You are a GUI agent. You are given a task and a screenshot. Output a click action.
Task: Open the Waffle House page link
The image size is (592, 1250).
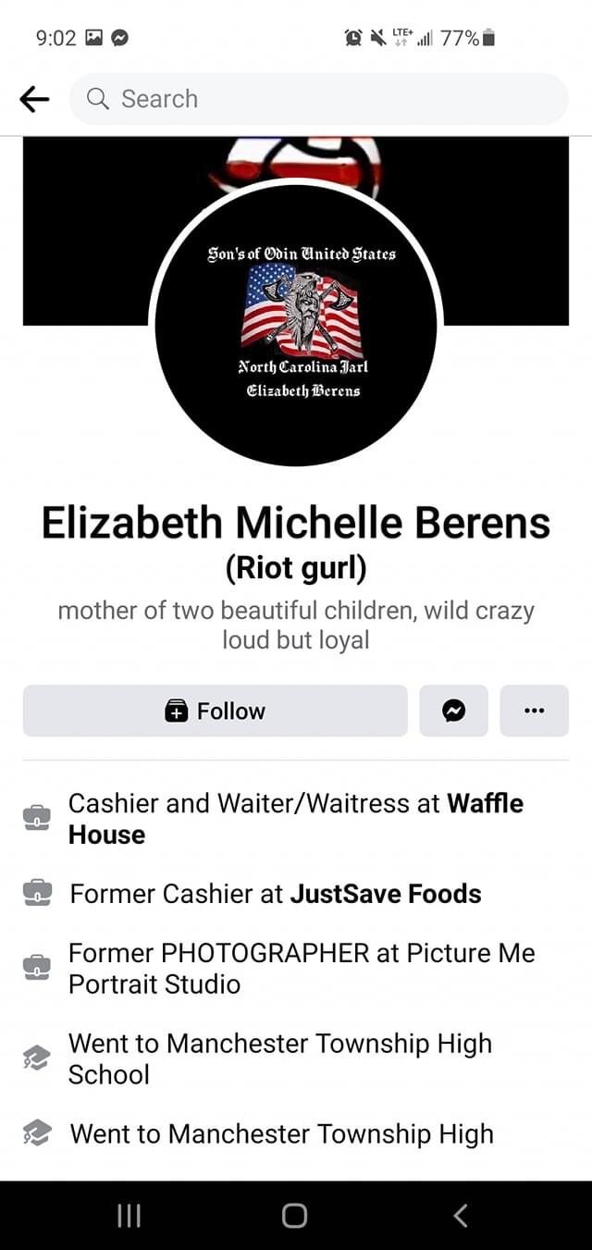click(296, 819)
